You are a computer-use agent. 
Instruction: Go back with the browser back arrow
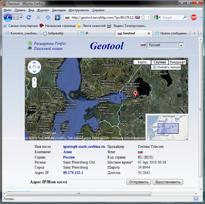8,17
